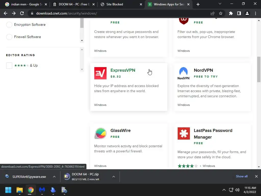The width and height of the screenshot is (261, 196).
Task: Click the GlassWire colorful logo icon
Action: 100,133
